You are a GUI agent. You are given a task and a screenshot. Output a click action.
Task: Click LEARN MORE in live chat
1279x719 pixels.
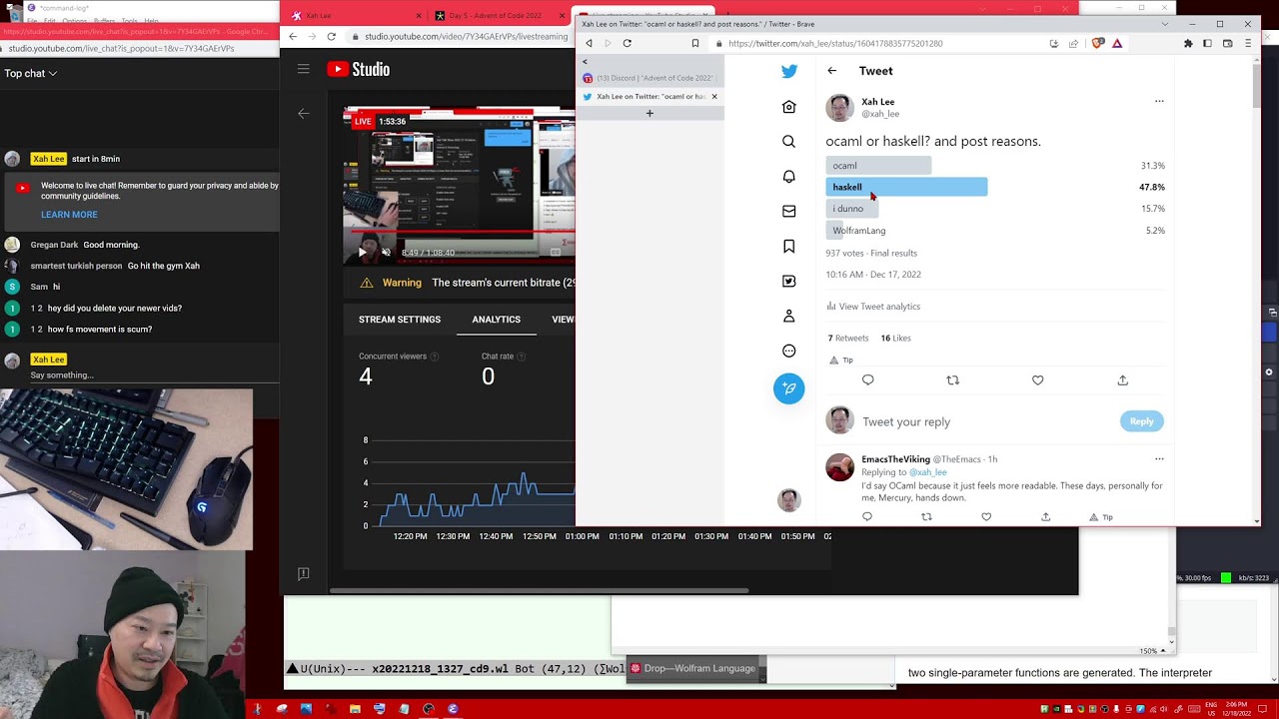tap(69, 215)
